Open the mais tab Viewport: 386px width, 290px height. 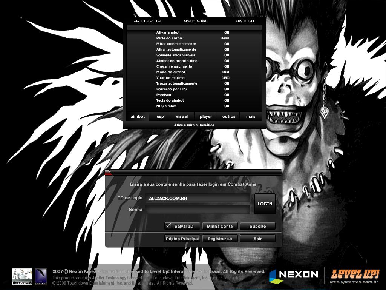[x=251, y=116]
